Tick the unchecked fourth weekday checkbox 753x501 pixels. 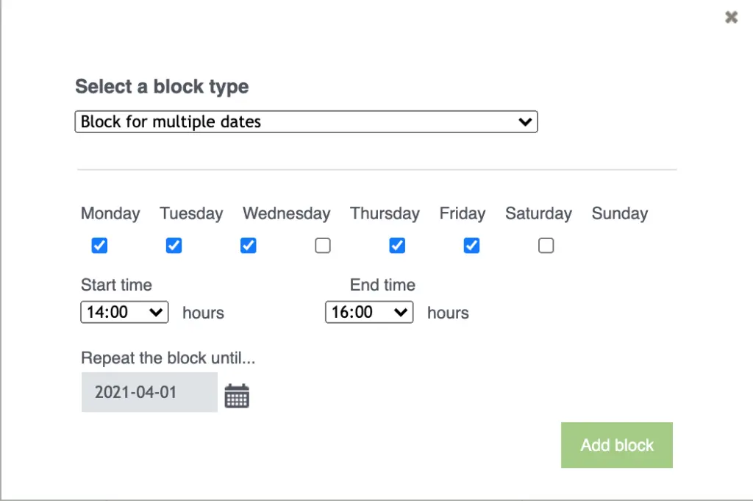(x=323, y=246)
